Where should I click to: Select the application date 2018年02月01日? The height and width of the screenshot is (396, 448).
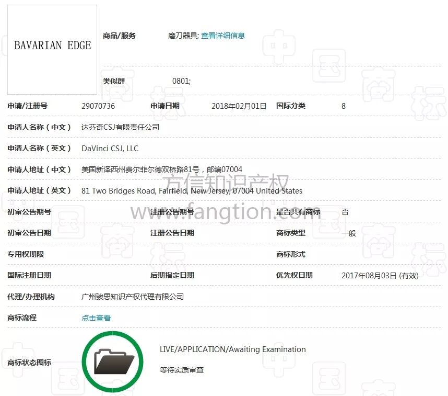[239, 106]
